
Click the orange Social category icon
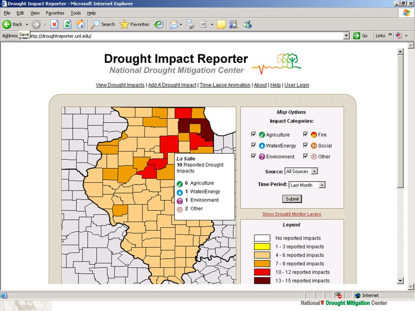tap(314, 146)
